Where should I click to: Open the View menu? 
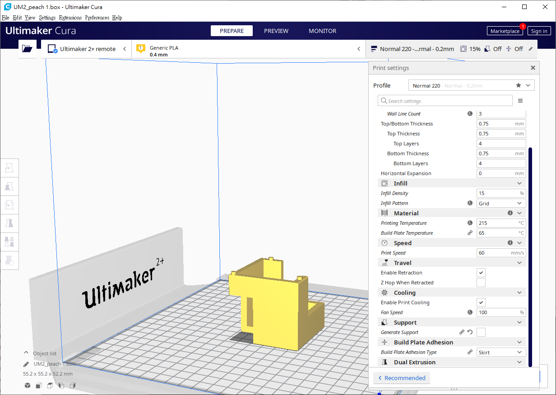tap(30, 18)
